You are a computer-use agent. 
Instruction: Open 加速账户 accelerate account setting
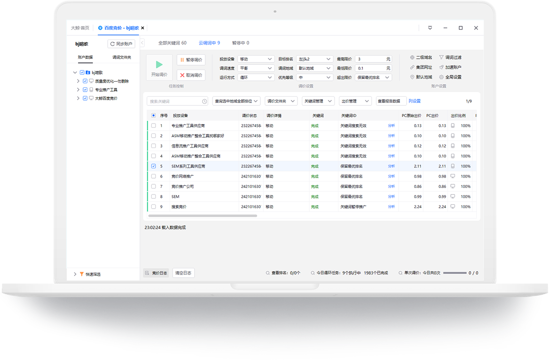click(450, 67)
